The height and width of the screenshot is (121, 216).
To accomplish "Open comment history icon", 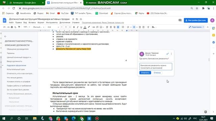I will point(180,20).
